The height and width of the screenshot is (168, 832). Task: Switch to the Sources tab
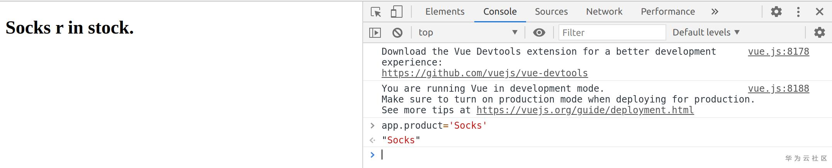tap(551, 12)
